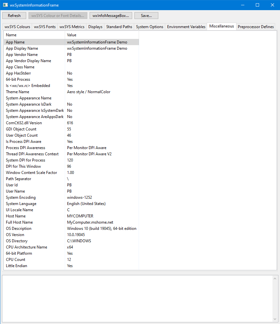Switch to the wxSYS Fonts tab
This screenshot has height=324, width=280.
(45, 27)
